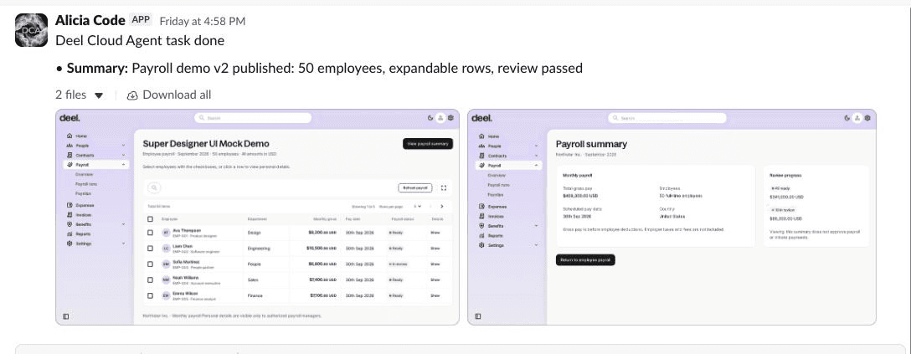The height and width of the screenshot is (354, 911).
Task: Collapse the 2 files attachment toggle
Action: tap(99, 95)
